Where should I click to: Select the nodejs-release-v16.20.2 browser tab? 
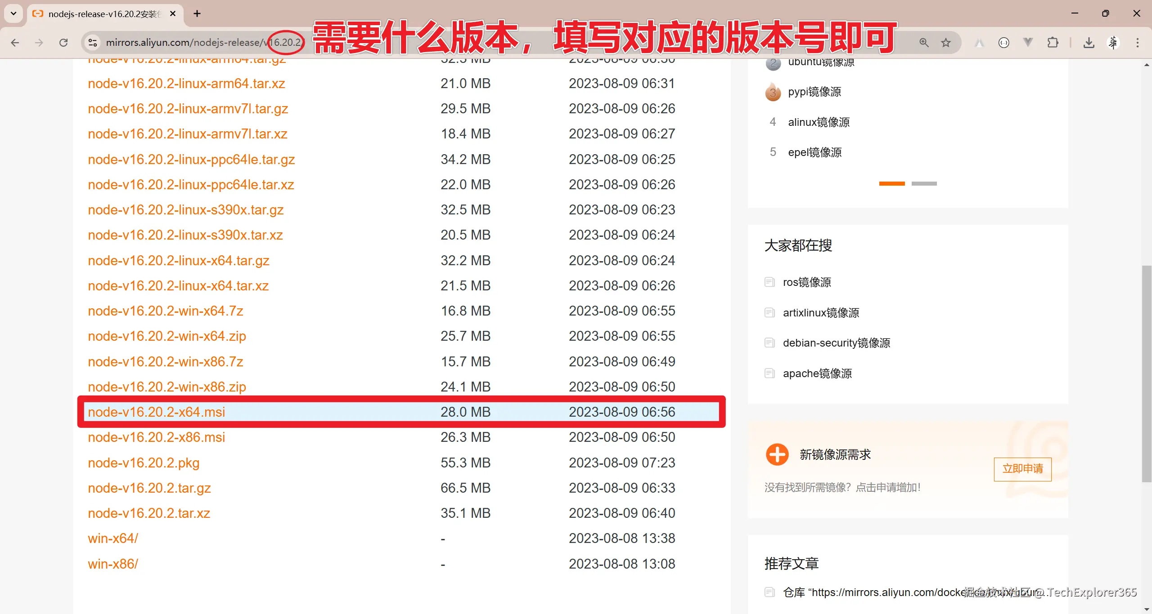(103, 14)
